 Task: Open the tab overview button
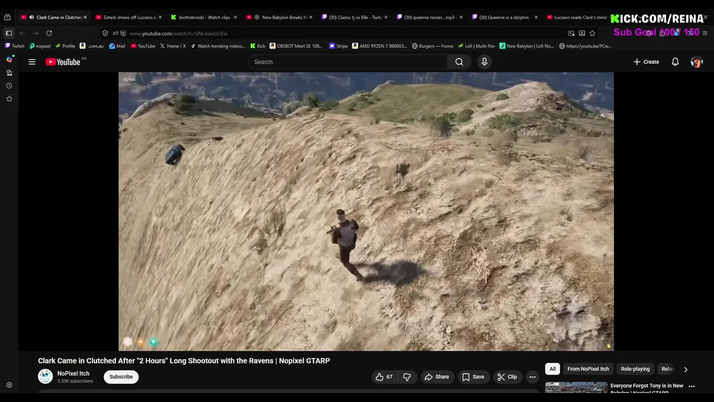(7, 17)
